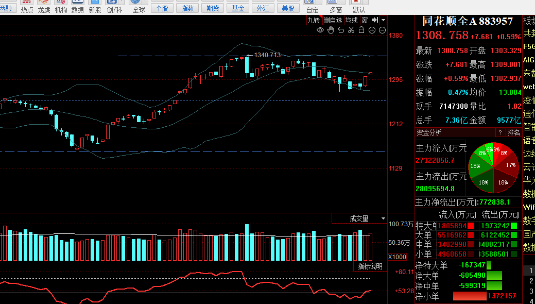This screenshot has height=304, width=535.
Task: Click the 主力流入 value 27322856.7
Action: [435, 160]
